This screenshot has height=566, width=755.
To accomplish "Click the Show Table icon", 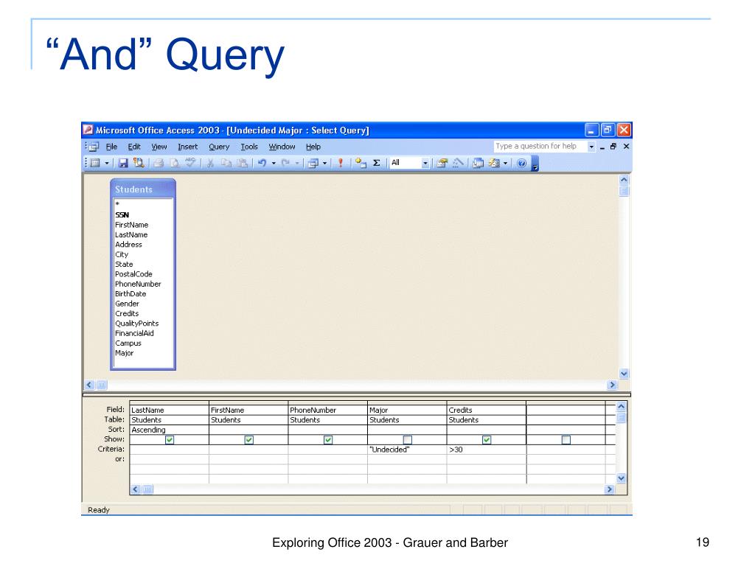I will 361,163.
